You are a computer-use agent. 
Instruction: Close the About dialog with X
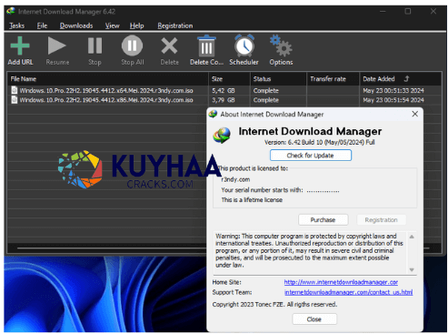point(415,114)
